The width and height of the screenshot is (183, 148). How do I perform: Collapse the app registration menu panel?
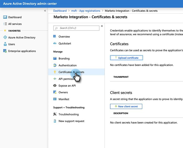102,26
